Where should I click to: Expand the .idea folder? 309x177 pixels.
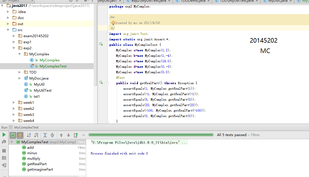click(x=8, y=12)
